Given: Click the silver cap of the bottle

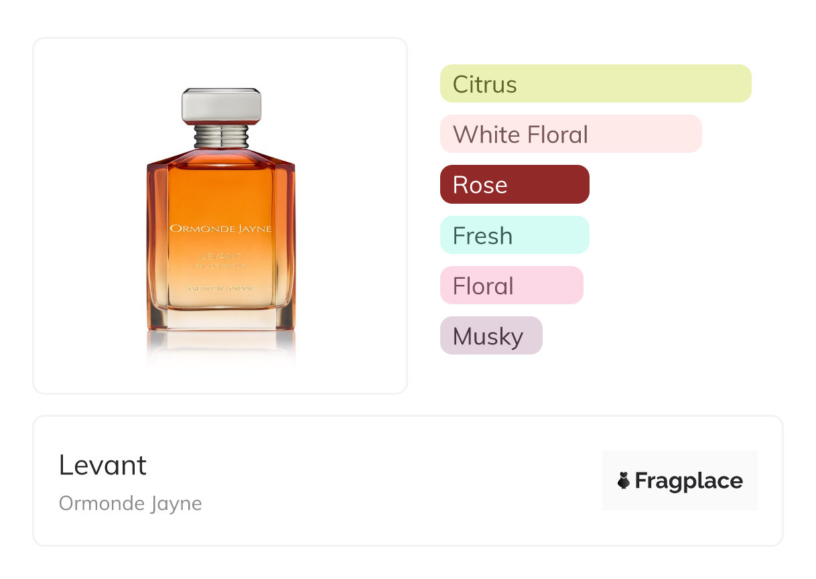Looking at the screenshot, I should point(221,106).
